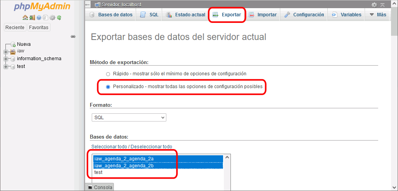This screenshot has height=191, width=398.
Task: Select Rápido export method radio button
Action: pos(108,74)
